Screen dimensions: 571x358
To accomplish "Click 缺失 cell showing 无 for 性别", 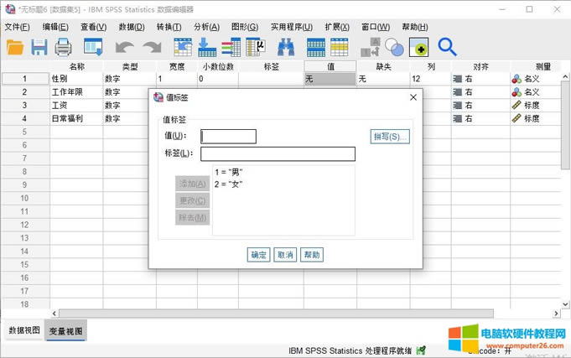I will (383, 79).
